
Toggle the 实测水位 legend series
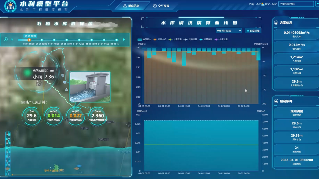159,39
